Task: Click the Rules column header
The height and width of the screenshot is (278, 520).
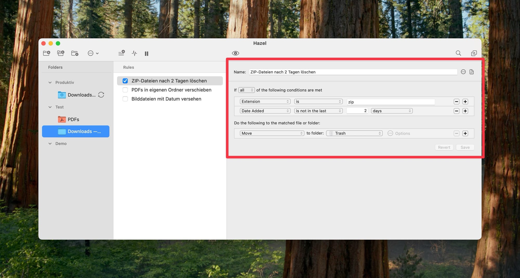Action: pos(129,67)
